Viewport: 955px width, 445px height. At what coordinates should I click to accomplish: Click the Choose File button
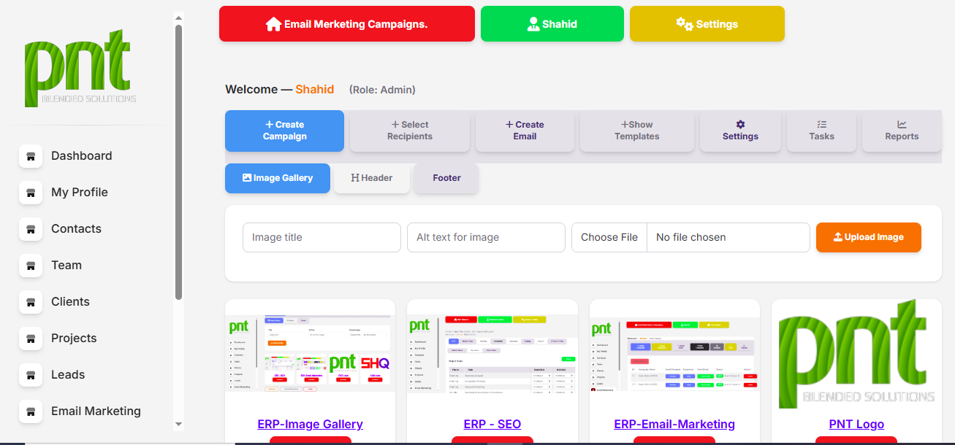[609, 238]
